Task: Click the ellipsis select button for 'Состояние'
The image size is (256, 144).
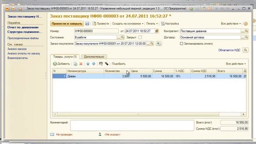Action: pos(119,37)
